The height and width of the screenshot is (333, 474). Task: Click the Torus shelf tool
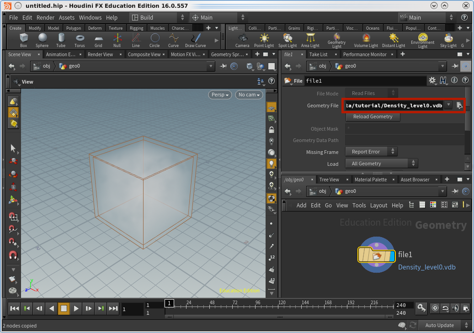click(x=80, y=40)
